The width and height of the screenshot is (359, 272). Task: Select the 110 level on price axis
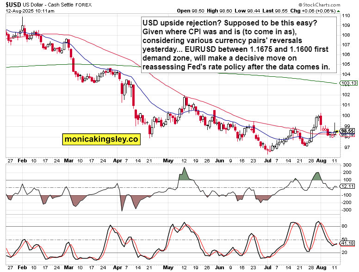345,16
